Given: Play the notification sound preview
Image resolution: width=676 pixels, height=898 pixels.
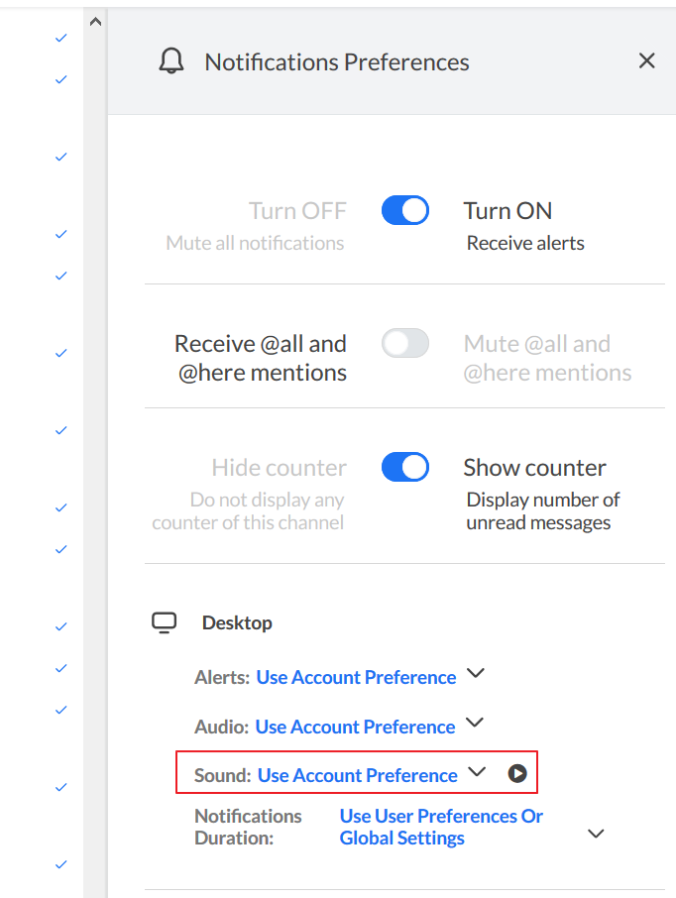Looking at the screenshot, I should pyautogui.click(x=516, y=774).
